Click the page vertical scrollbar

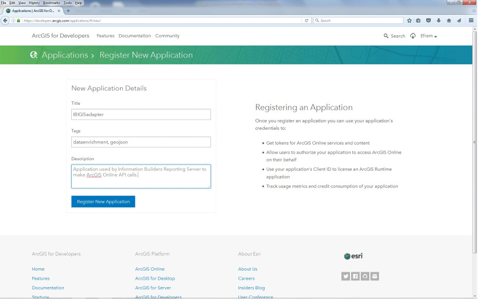[x=475, y=142]
